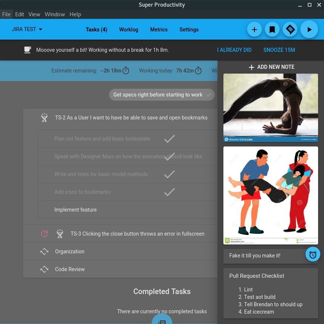
Task: Click the SNOOZE 15M link
Action: pos(279,50)
